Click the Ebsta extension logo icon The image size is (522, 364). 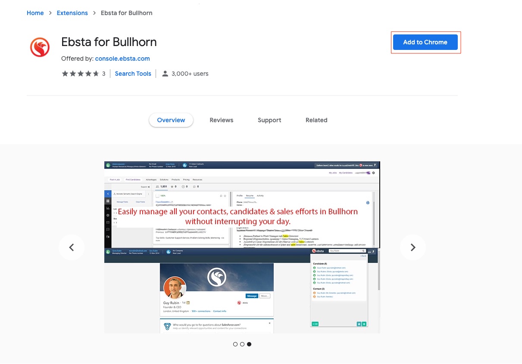click(40, 47)
